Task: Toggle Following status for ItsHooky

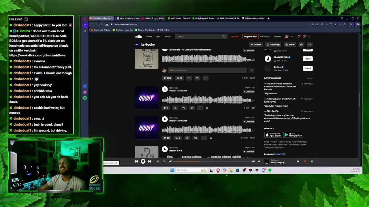Action: [x=273, y=45]
